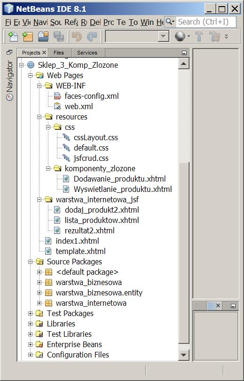This screenshot has width=244, height=381.
Task: Click the Clean and Build icon
Action: click(215, 36)
